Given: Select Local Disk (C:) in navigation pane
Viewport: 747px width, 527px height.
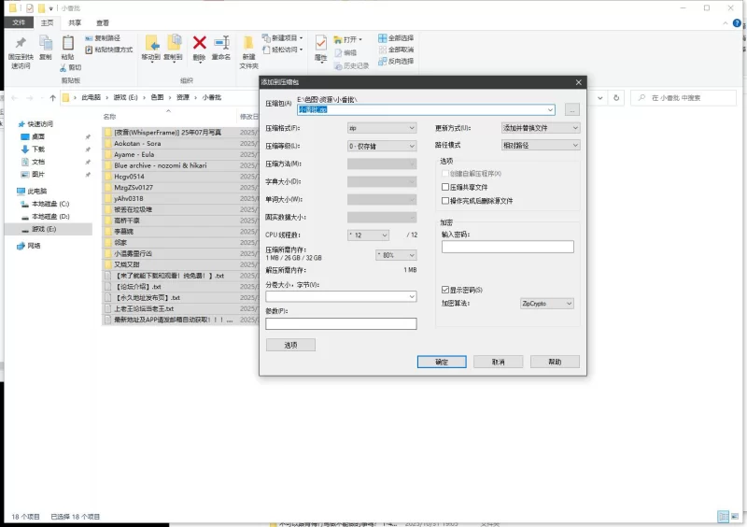Looking at the screenshot, I should tap(50, 203).
